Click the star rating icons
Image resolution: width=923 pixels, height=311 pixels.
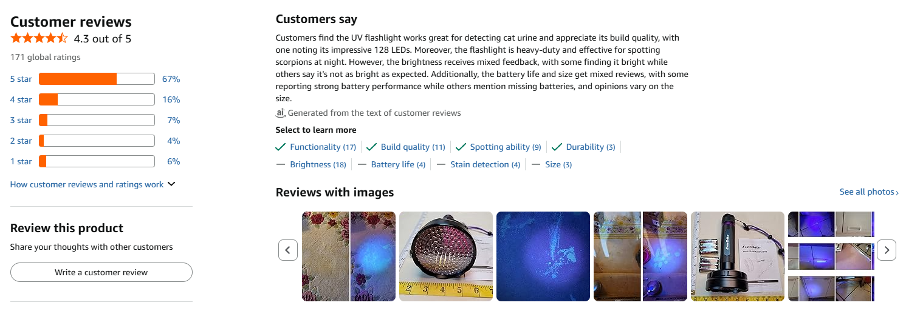(x=39, y=39)
